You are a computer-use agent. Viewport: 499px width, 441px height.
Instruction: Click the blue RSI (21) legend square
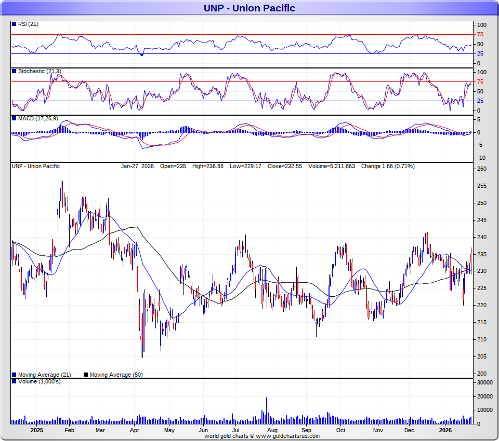click(14, 24)
